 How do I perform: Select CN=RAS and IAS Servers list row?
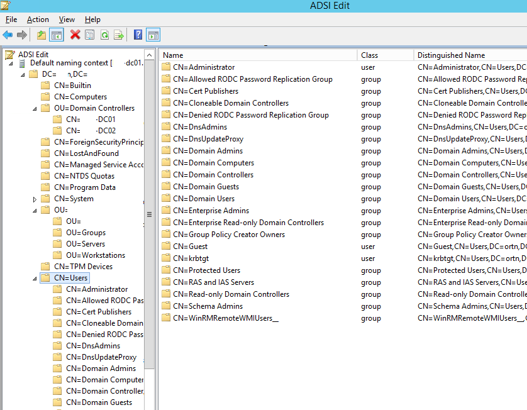tap(213, 282)
